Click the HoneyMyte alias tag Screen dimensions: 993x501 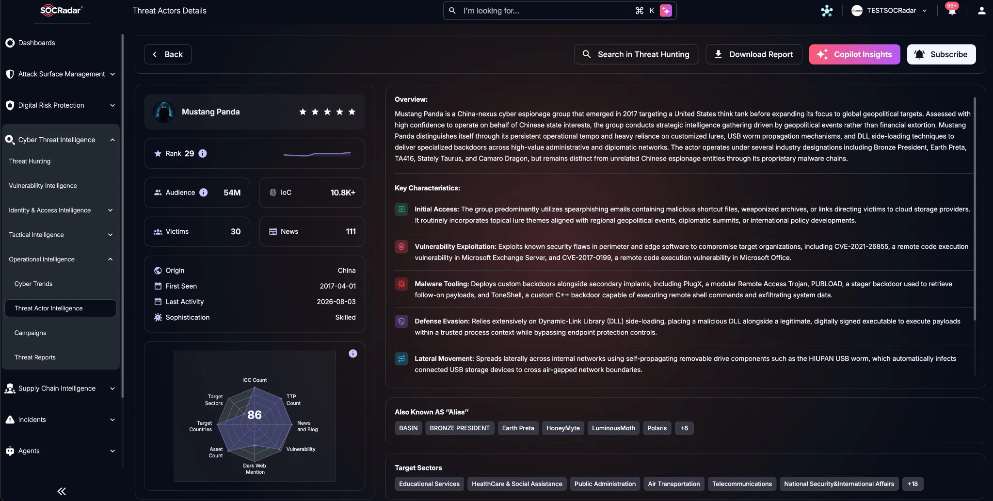563,428
